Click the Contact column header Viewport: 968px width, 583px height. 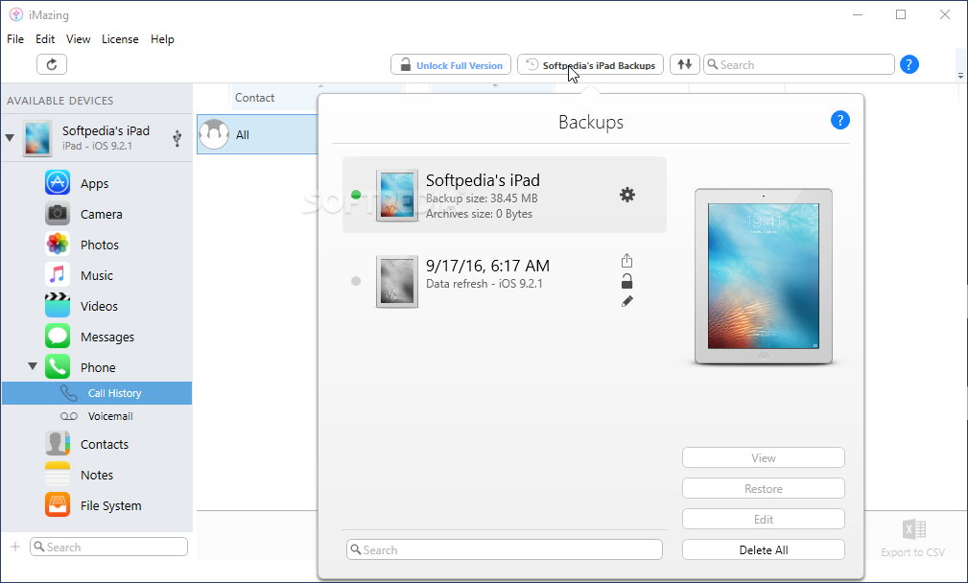254,98
